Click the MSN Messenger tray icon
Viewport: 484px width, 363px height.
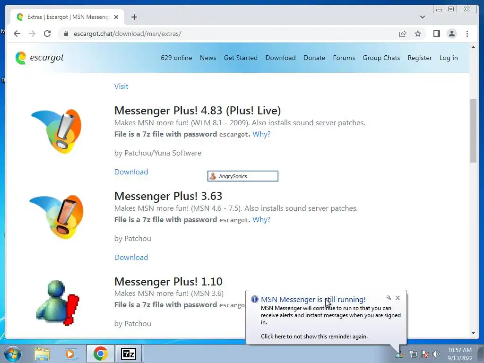[399, 354]
